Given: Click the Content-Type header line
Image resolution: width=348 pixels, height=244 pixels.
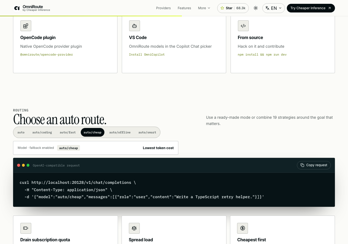Looking at the screenshot, I should click(68, 190).
